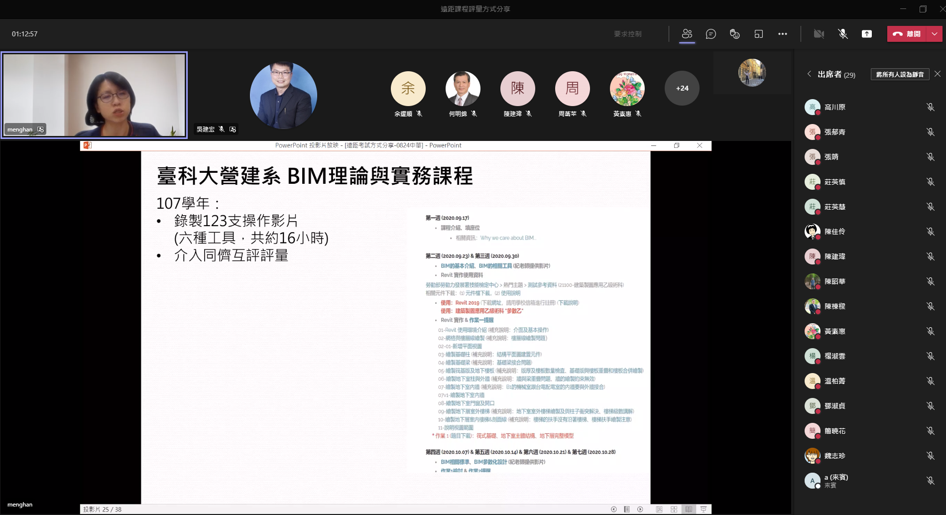
Task: Click avatar of 莊英慧 in attendee list
Action: [813, 207]
